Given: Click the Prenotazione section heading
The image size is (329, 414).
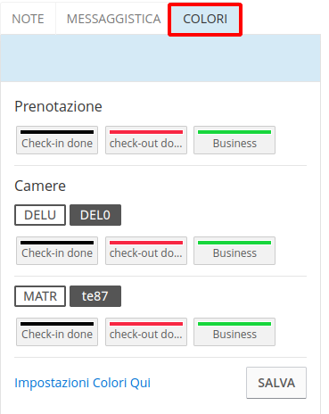Looking at the screenshot, I should click(58, 106).
